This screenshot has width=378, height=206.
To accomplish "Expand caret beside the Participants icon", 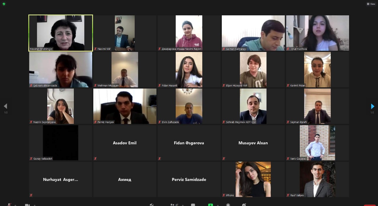I will pos(183,205).
